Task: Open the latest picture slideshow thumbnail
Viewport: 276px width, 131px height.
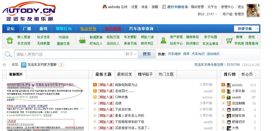Action: click(45, 106)
